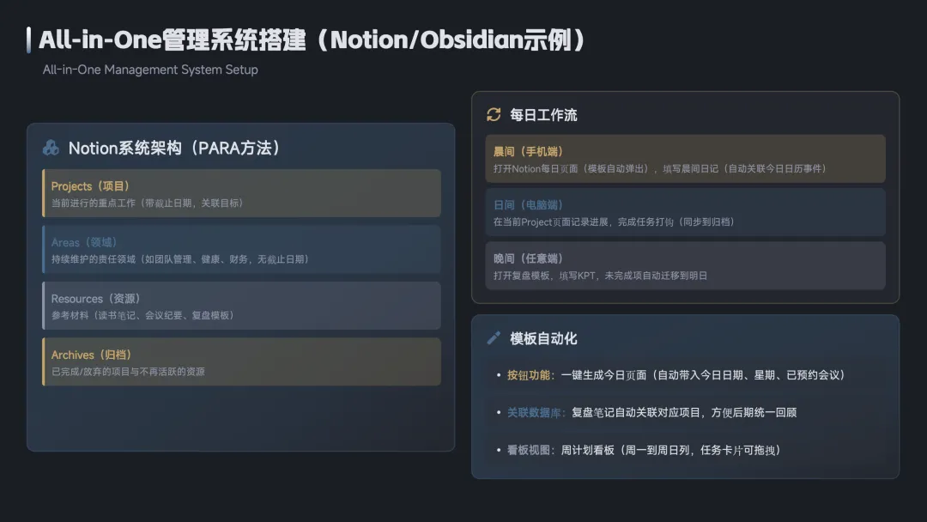Click the 关联数据库 highlighted label
Image resolution: width=927 pixels, height=522 pixels.
[x=534, y=413]
